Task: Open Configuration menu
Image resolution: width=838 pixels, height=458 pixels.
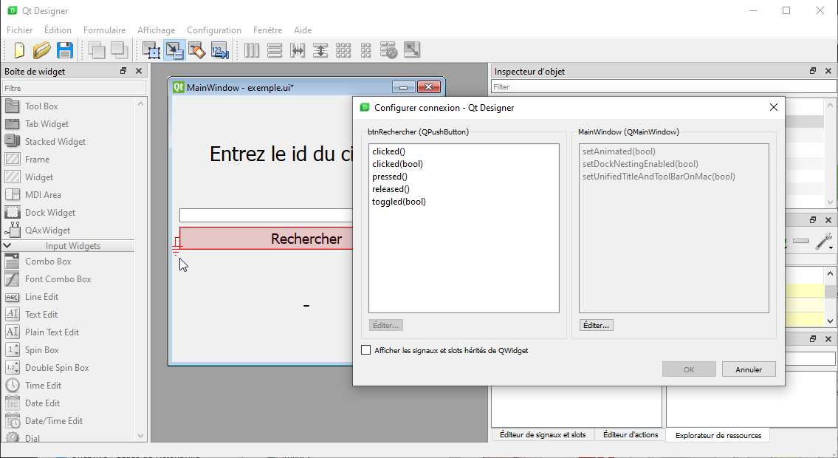Action: [214, 30]
